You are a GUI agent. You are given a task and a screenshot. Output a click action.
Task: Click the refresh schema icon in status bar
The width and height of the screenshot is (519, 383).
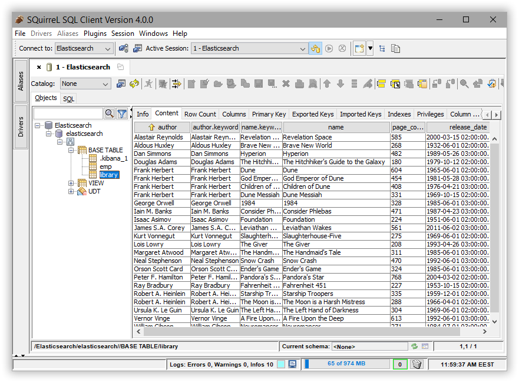(x=414, y=347)
